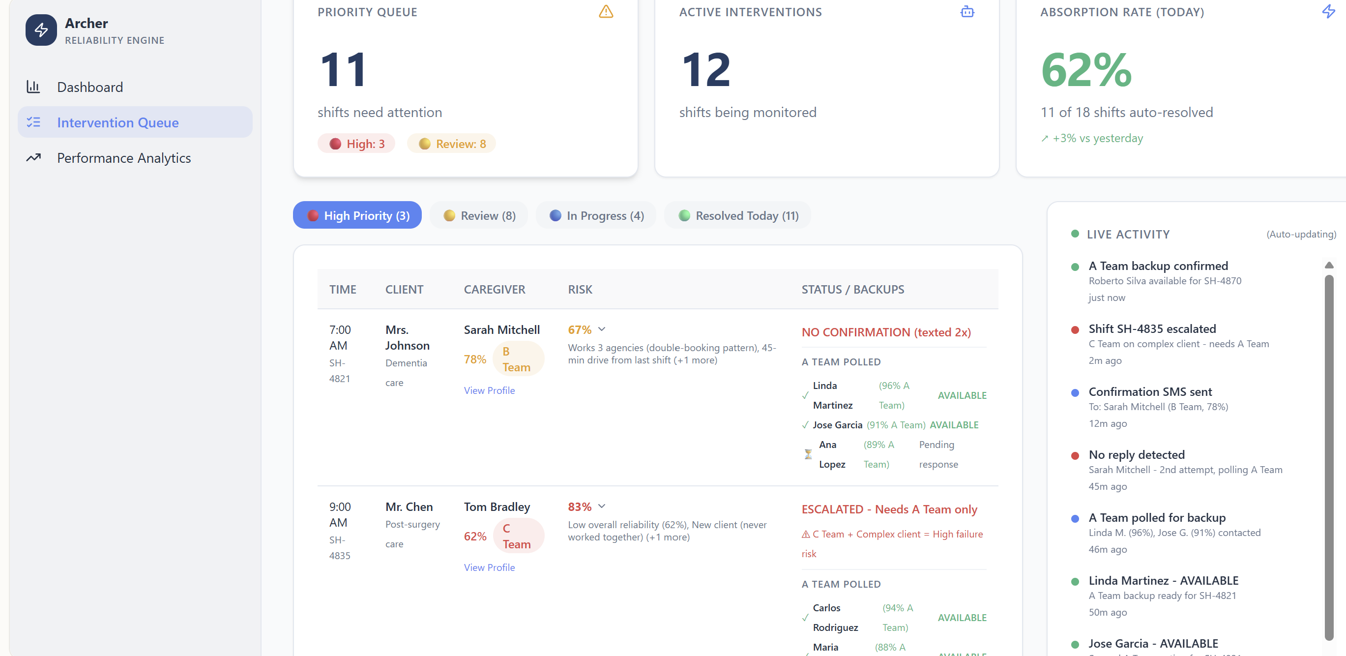Click the checkmark beside Linda Martinez
1346x656 pixels.
click(x=805, y=396)
